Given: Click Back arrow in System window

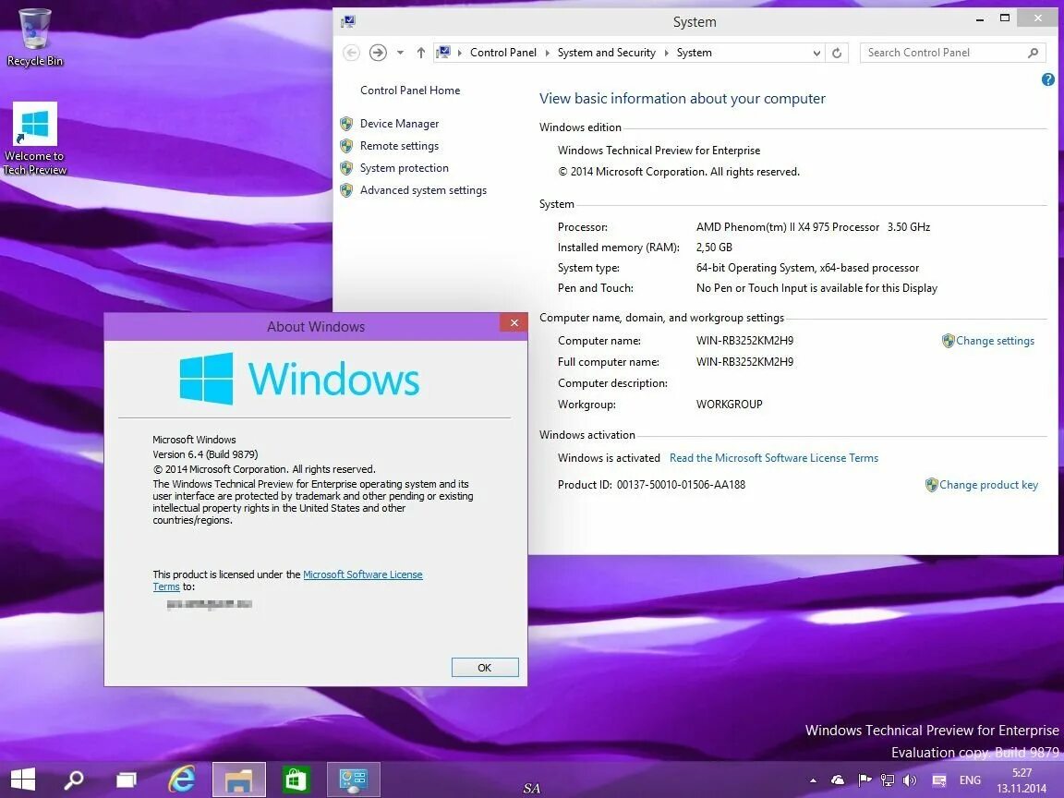Looking at the screenshot, I should coord(351,53).
